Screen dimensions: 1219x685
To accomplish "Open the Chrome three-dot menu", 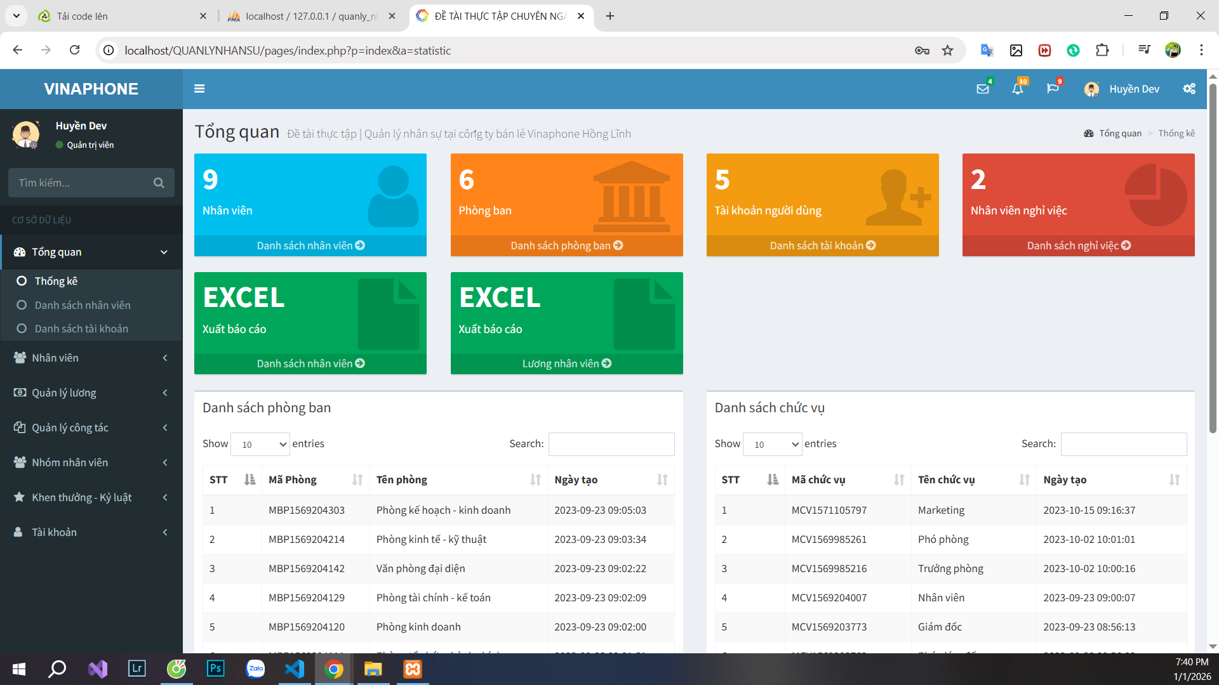I will point(1201,50).
